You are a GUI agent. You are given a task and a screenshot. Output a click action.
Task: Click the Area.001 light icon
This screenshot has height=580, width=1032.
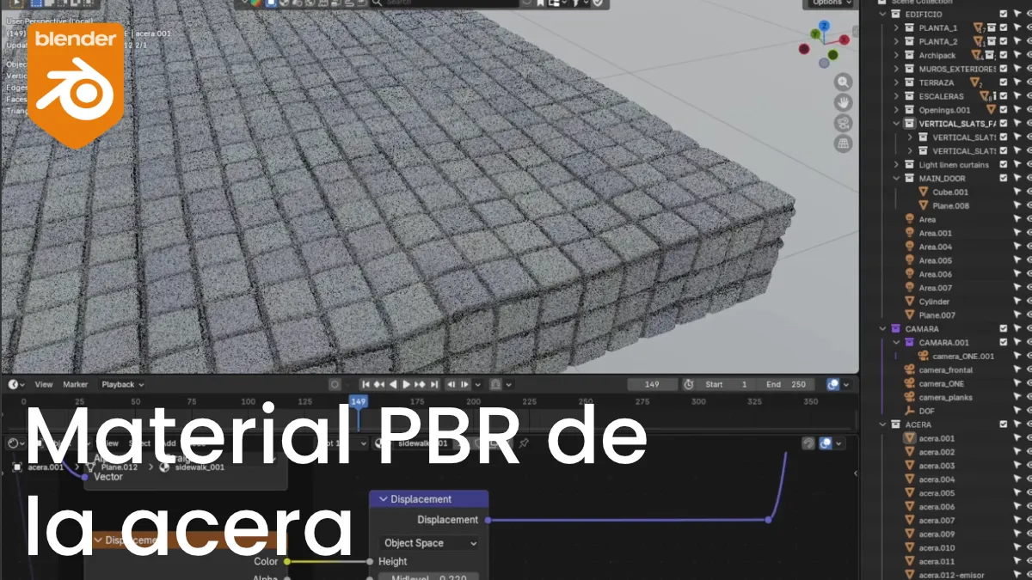click(910, 233)
